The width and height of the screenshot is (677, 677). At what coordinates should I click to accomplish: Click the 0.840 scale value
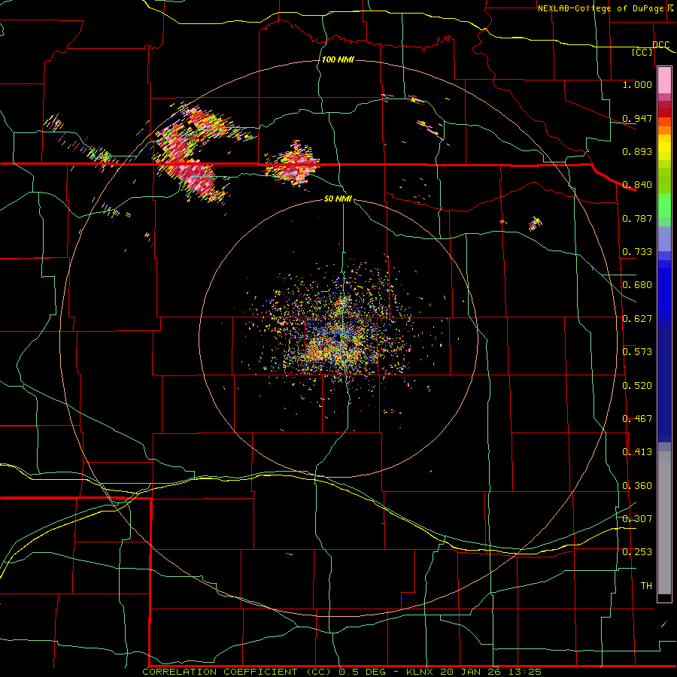(x=637, y=185)
